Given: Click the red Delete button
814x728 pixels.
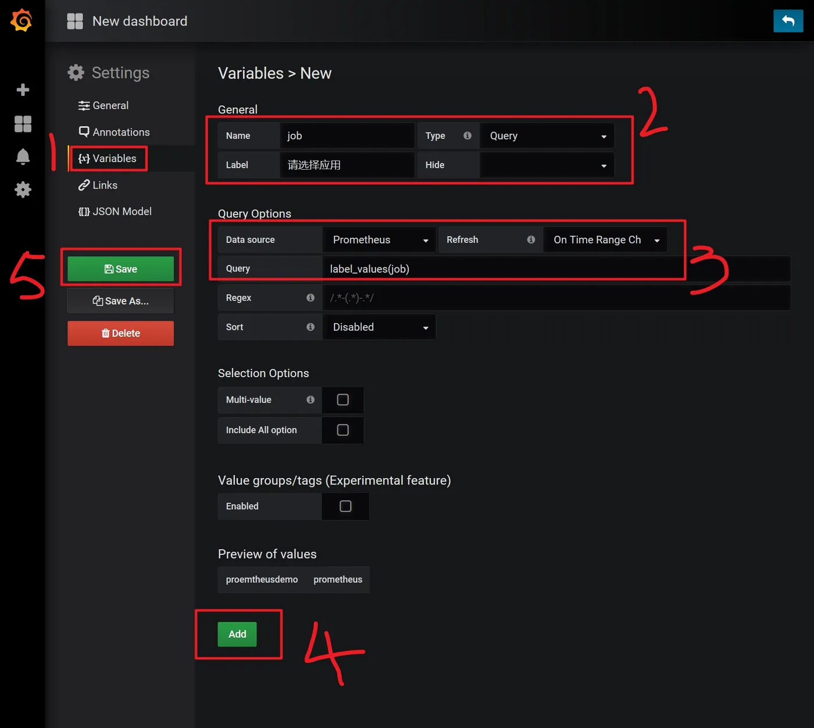Looking at the screenshot, I should (x=120, y=333).
